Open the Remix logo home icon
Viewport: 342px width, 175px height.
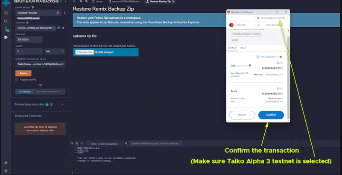[x=6, y=3]
